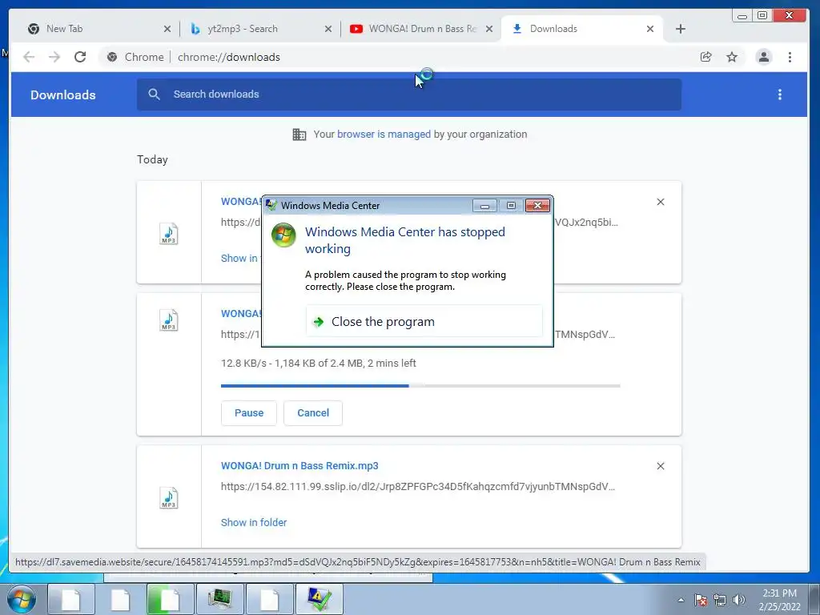Click the Chrome site info icon
The height and width of the screenshot is (615, 820).
tap(112, 57)
